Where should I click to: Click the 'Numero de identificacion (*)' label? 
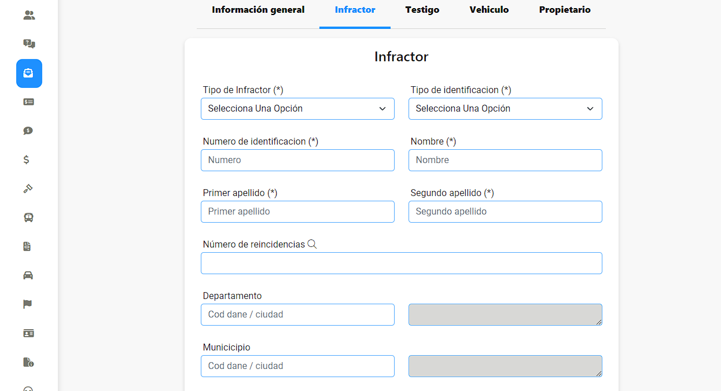[x=260, y=142]
